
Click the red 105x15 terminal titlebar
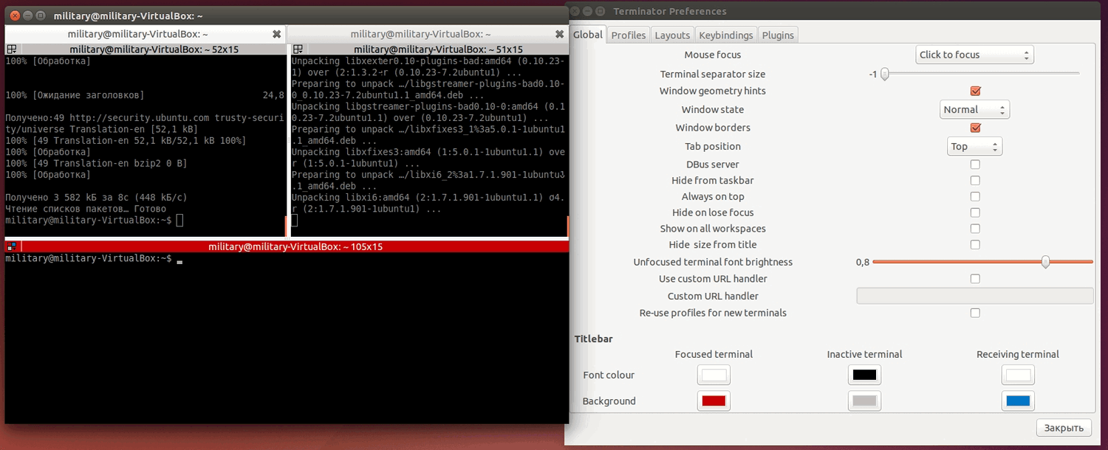[287, 246]
